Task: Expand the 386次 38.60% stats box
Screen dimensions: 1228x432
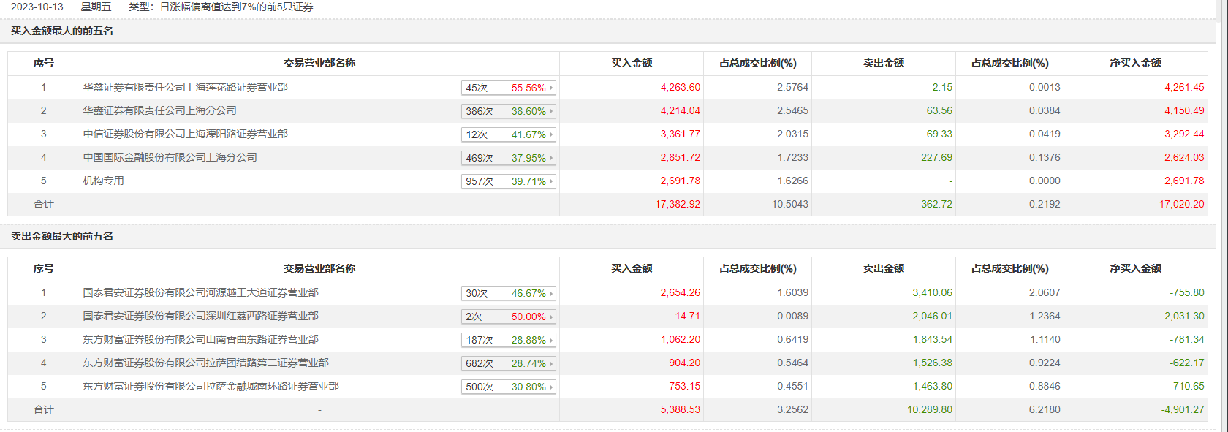Action: coord(509,111)
